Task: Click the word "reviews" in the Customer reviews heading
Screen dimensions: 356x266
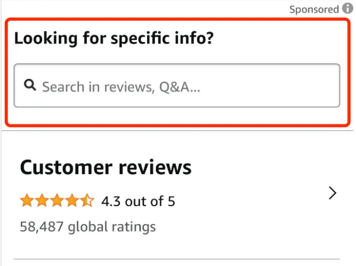Action: click(x=155, y=167)
